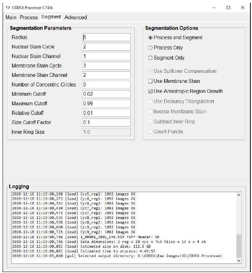Viewport: 252px width, 273px height.
Task: Edit the Membrane Stain Channel value
Action: click(x=106, y=75)
